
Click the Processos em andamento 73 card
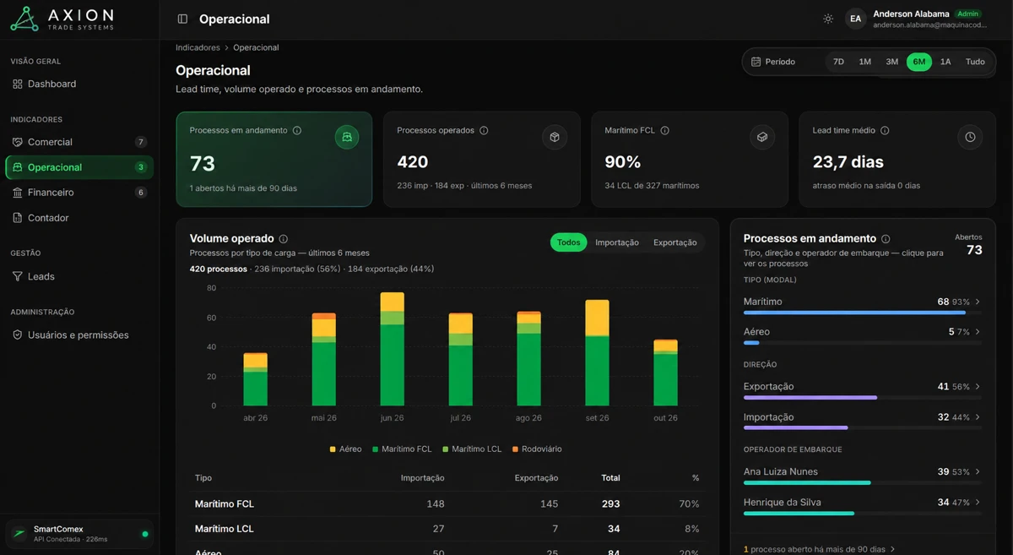tap(274, 160)
